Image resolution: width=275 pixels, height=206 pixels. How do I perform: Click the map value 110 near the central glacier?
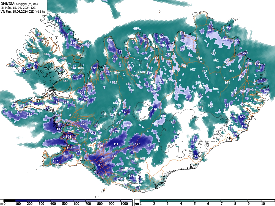154,109
